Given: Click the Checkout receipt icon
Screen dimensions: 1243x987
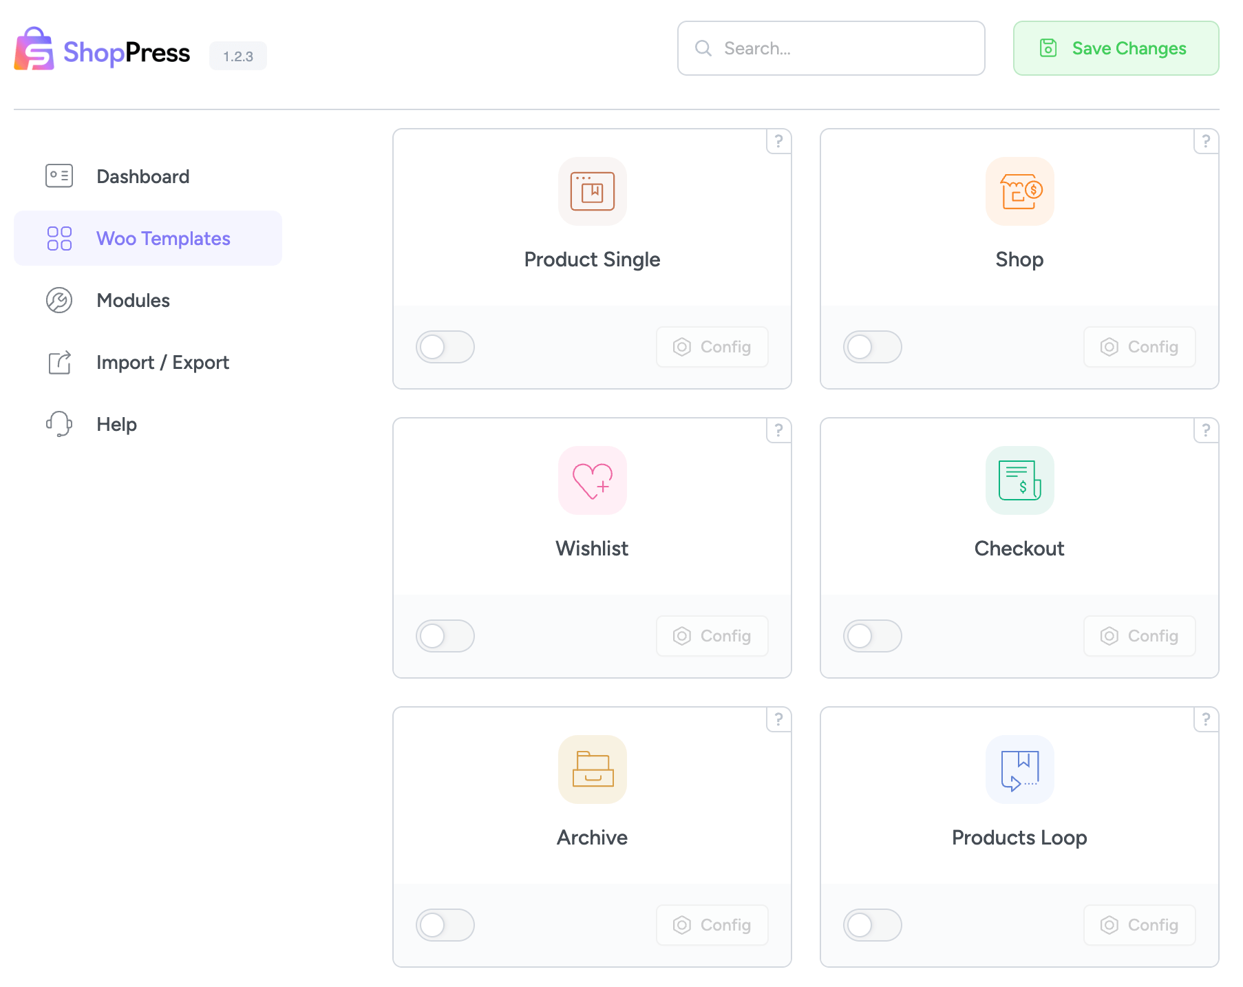Looking at the screenshot, I should [x=1019, y=480].
